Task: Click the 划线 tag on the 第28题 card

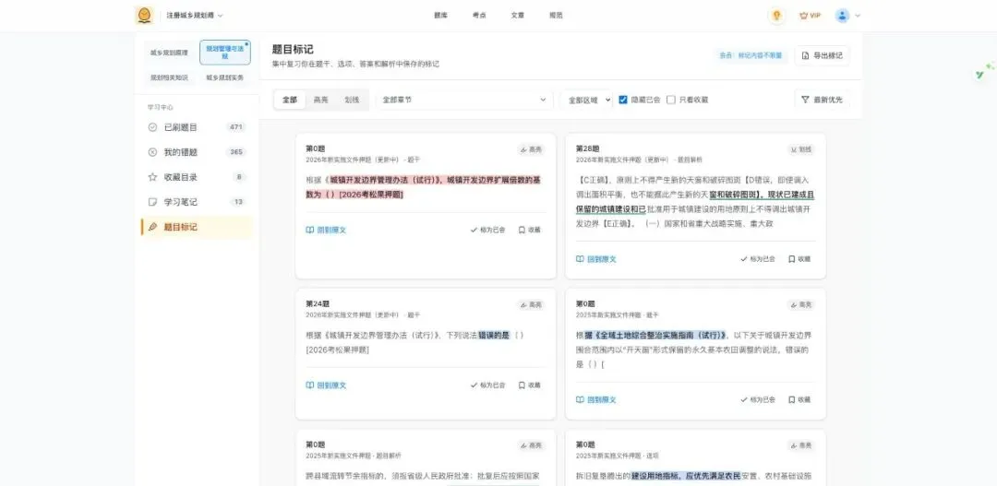Action: (801, 149)
